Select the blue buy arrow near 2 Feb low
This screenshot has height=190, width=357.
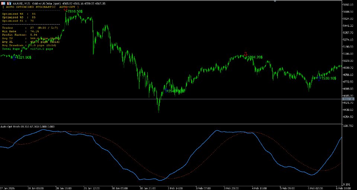[x=166, y=90]
